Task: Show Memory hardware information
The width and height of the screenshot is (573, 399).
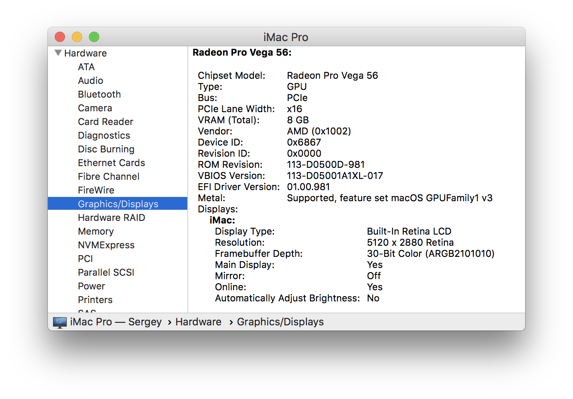Action: point(96,231)
